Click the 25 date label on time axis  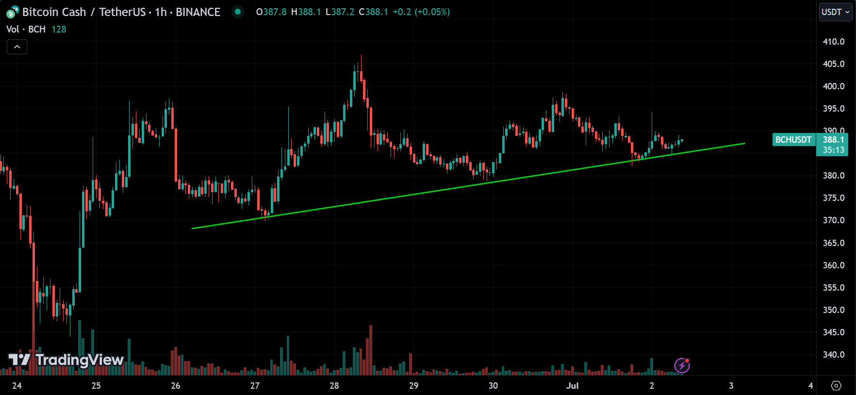coord(96,386)
